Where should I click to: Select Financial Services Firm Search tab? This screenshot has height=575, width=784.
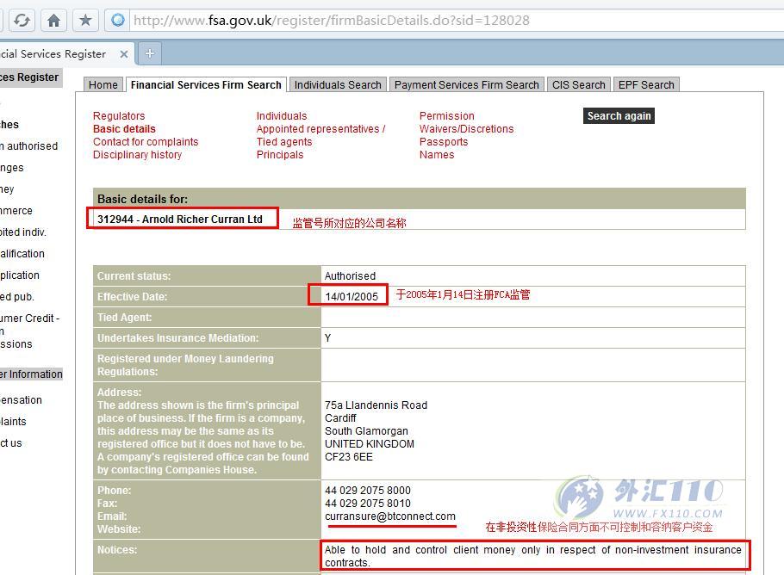coord(206,85)
